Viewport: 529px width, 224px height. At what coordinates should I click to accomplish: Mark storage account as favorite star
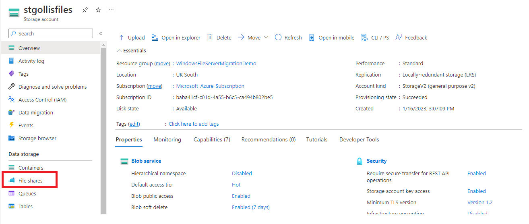[x=98, y=10]
